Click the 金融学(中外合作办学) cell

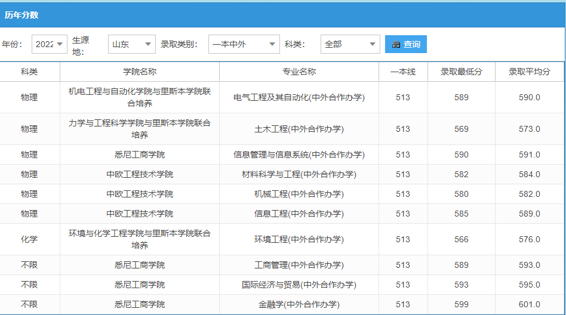[299, 304]
